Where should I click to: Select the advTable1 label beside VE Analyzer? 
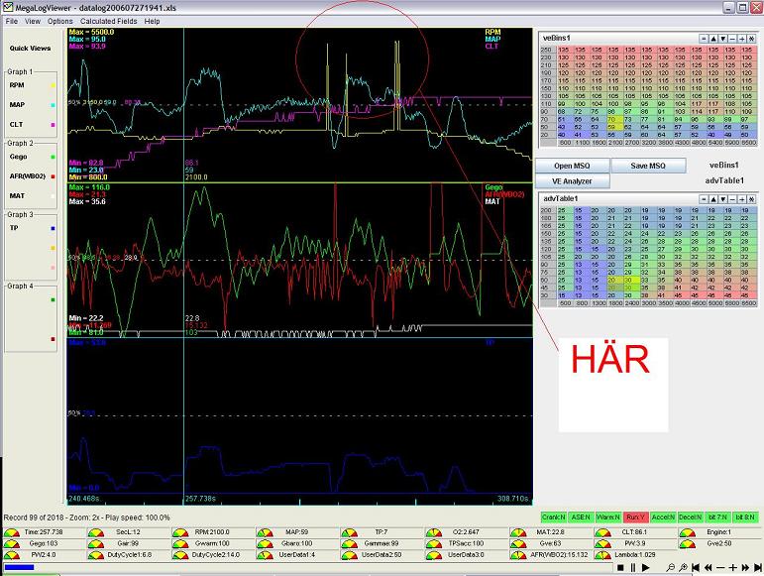click(724, 180)
